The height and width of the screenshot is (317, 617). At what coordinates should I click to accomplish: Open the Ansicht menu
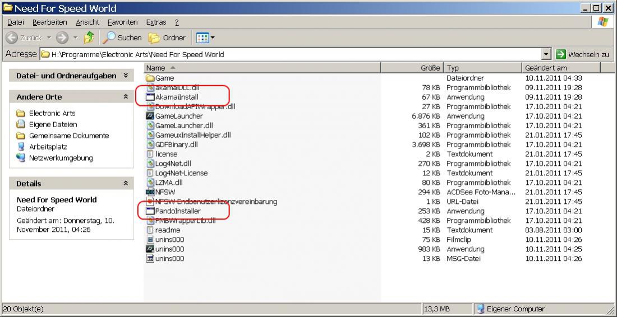pos(88,22)
